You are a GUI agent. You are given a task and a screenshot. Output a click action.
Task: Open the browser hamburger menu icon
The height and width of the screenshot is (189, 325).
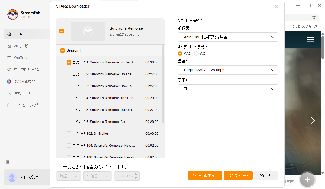(x=310, y=40)
